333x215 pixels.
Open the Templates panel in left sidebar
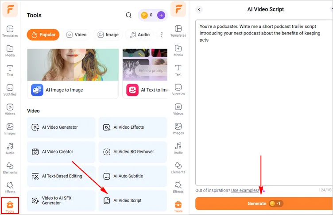(x=10, y=31)
